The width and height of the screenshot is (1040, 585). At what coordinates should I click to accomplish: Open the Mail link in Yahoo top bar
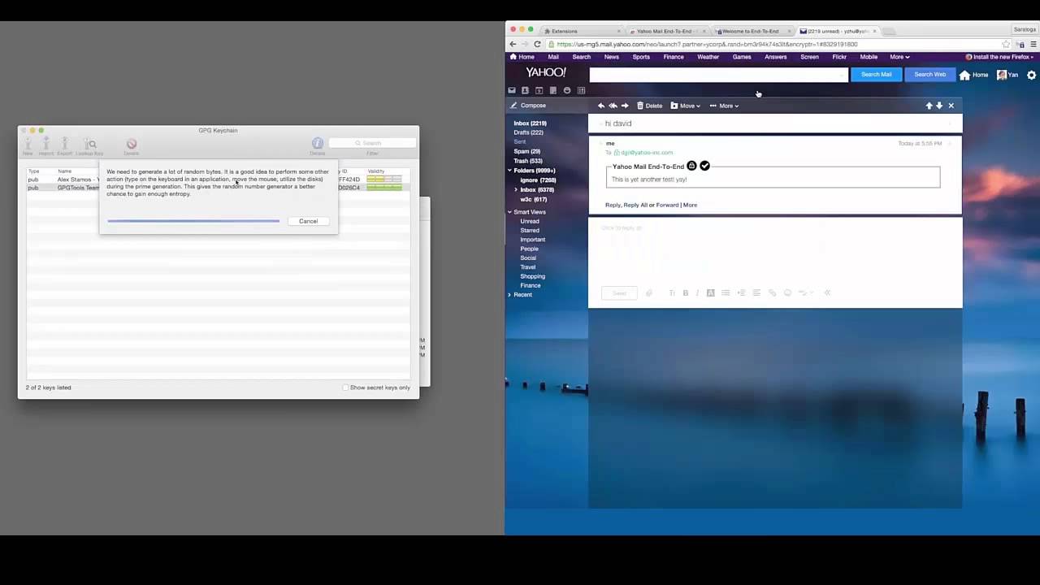553,57
